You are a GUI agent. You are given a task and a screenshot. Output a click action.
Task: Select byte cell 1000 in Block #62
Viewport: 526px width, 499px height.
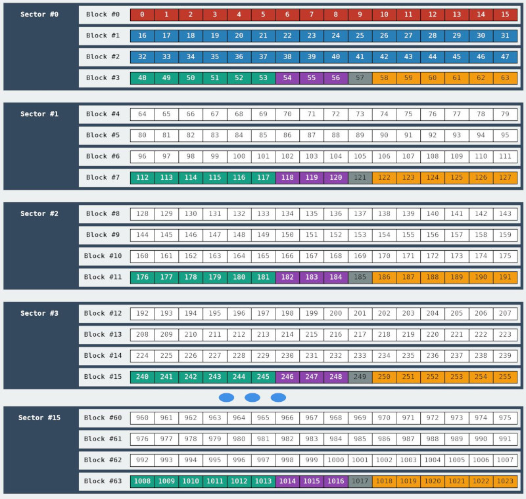tap(335, 460)
